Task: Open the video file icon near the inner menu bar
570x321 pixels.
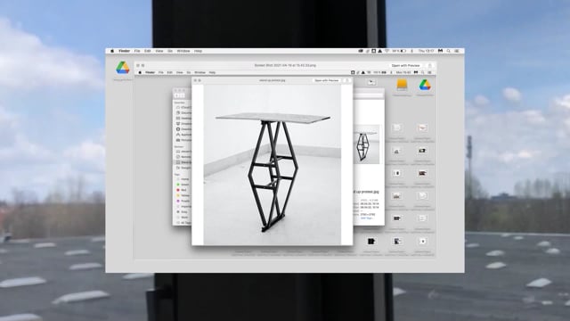Action: 371,82
